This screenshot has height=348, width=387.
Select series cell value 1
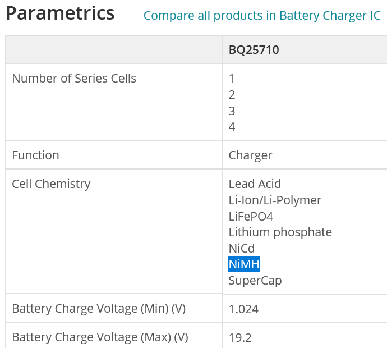[231, 79]
